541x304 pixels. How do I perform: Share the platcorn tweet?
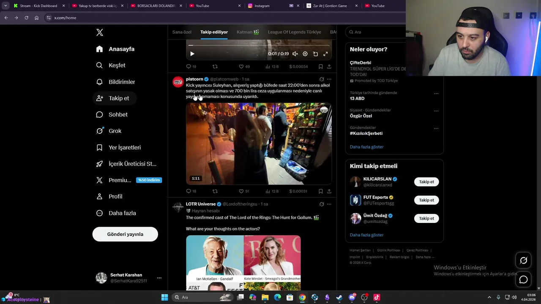tap(329, 191)
